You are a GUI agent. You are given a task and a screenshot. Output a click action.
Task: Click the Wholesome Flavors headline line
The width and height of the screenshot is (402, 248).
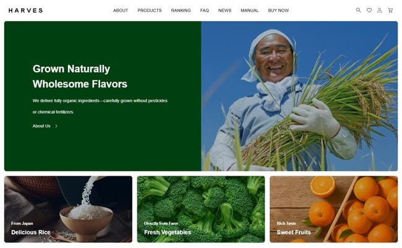pyautogui.click(x=80, y=84)
